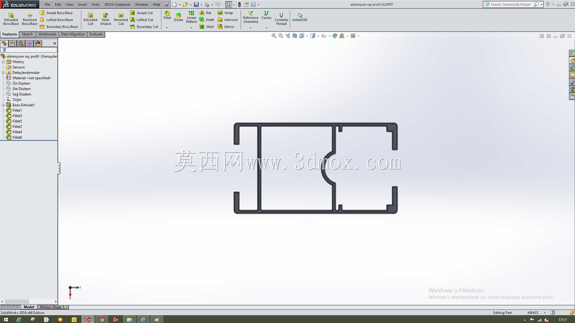Screen dimensions: 575x323
Task: Select the Boundary Cut tool
Action: coord(144,27)
